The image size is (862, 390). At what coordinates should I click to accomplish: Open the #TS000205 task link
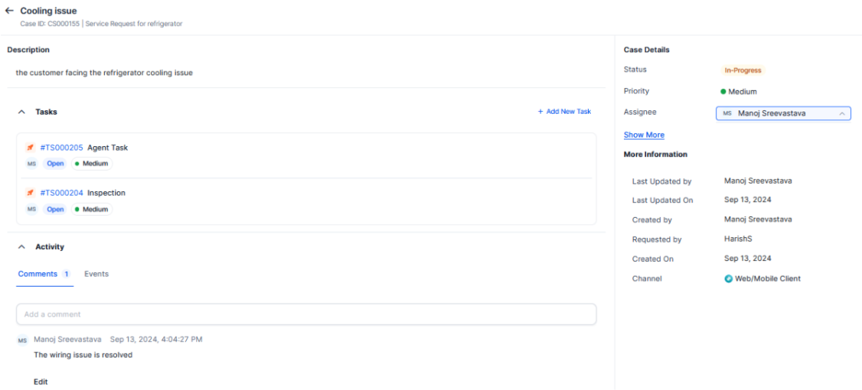coord(61,148)
